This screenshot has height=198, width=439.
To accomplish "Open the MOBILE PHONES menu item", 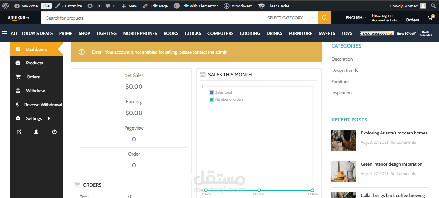I will [x=140, y=33].
